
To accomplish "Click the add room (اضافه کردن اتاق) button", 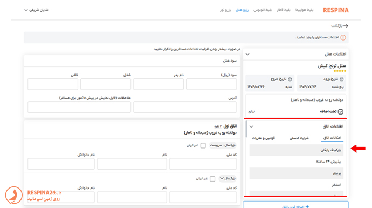I will click(295, 205).
